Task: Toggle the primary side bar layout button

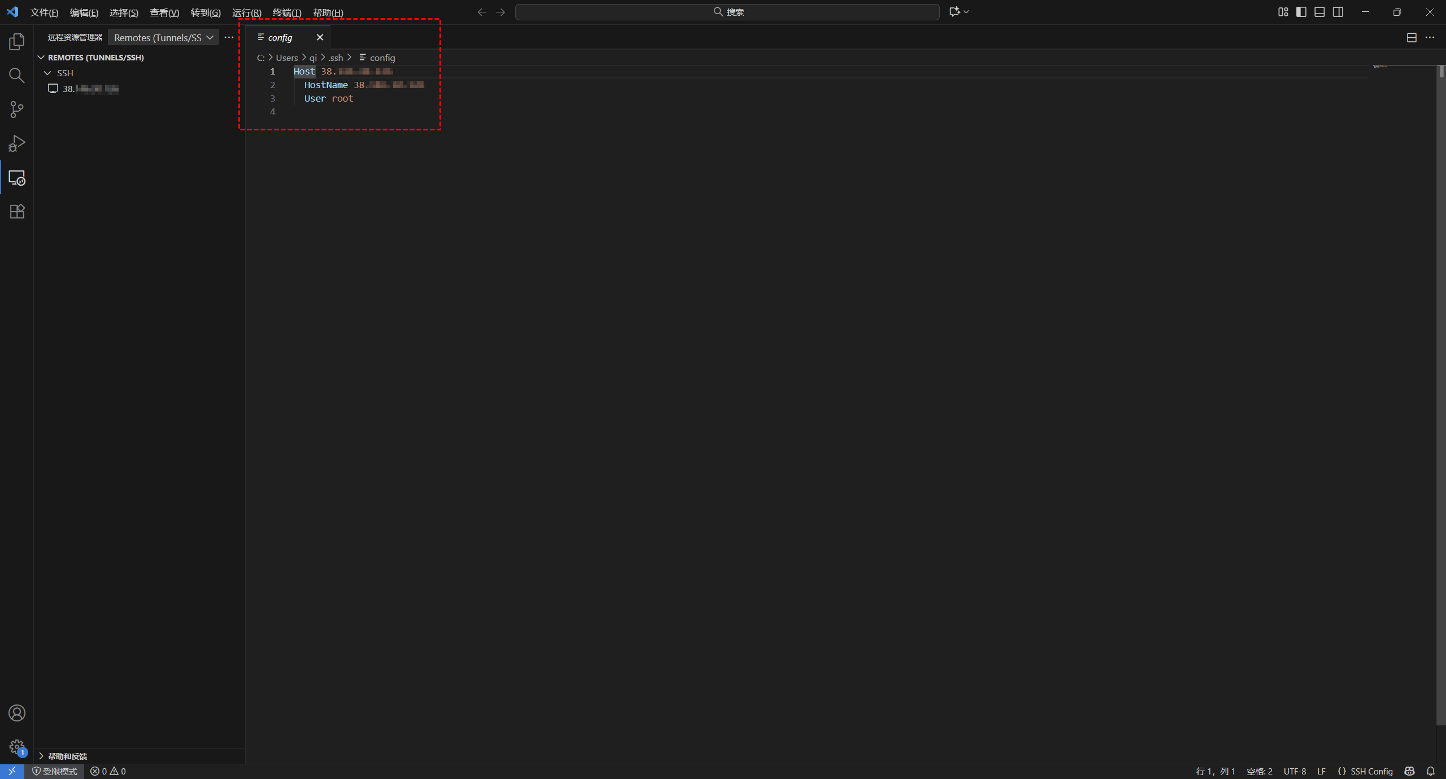Action: [1301, 12]
